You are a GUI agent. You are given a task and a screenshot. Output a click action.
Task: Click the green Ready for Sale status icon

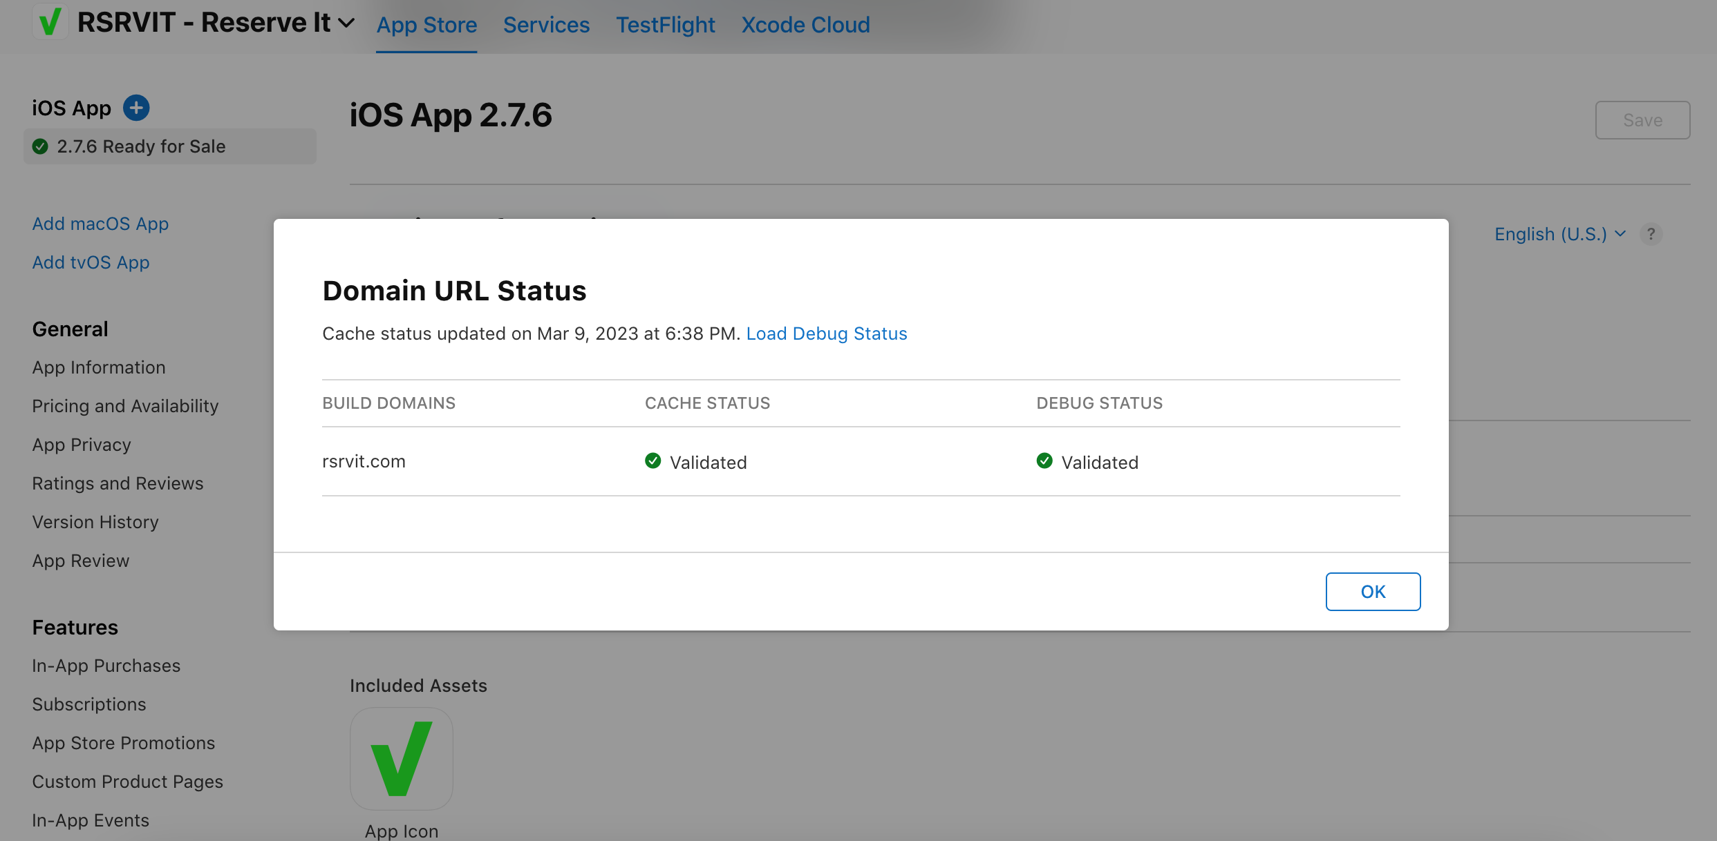coord(40,146)
